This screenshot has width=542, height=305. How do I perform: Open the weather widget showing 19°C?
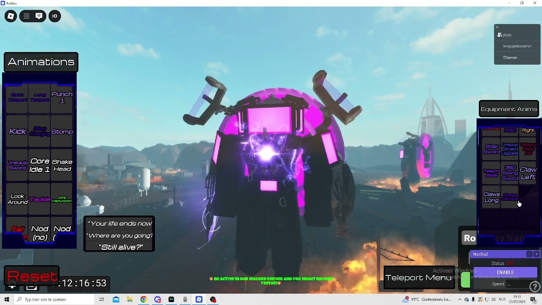[x=427, y=299]
